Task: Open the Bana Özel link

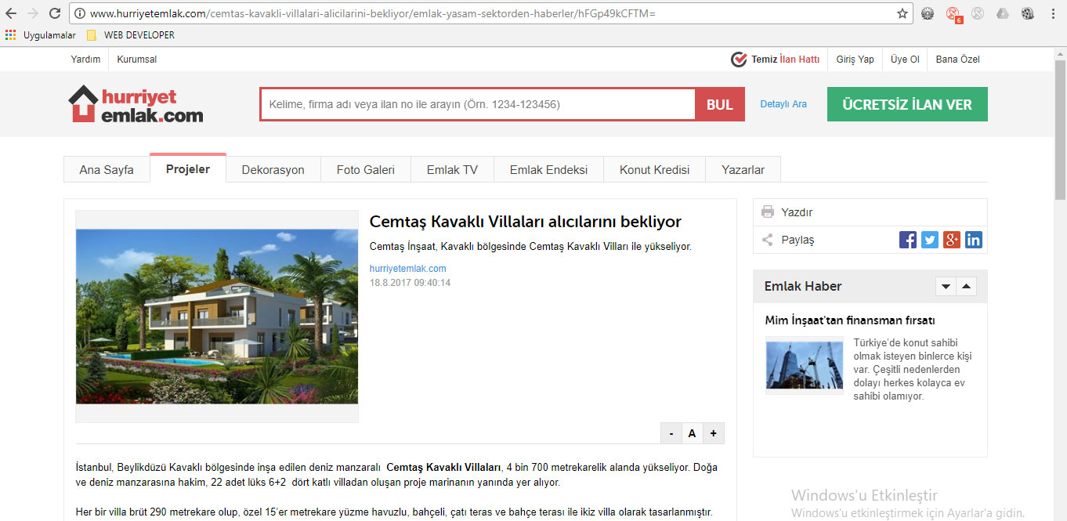Action: coord(958,60)
